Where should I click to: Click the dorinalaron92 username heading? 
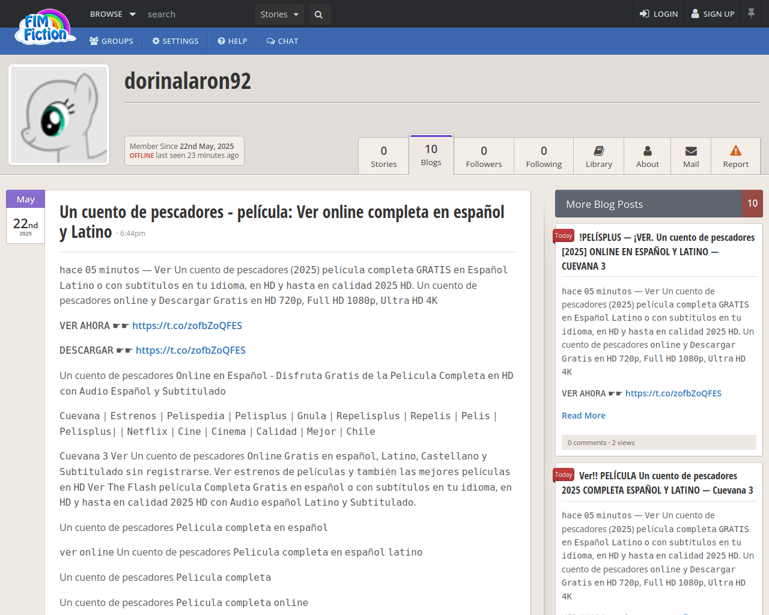coord(187,81)
